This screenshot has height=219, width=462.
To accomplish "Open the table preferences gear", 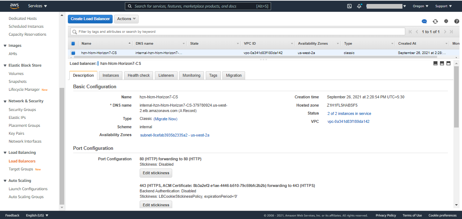I will coord(446,21).
